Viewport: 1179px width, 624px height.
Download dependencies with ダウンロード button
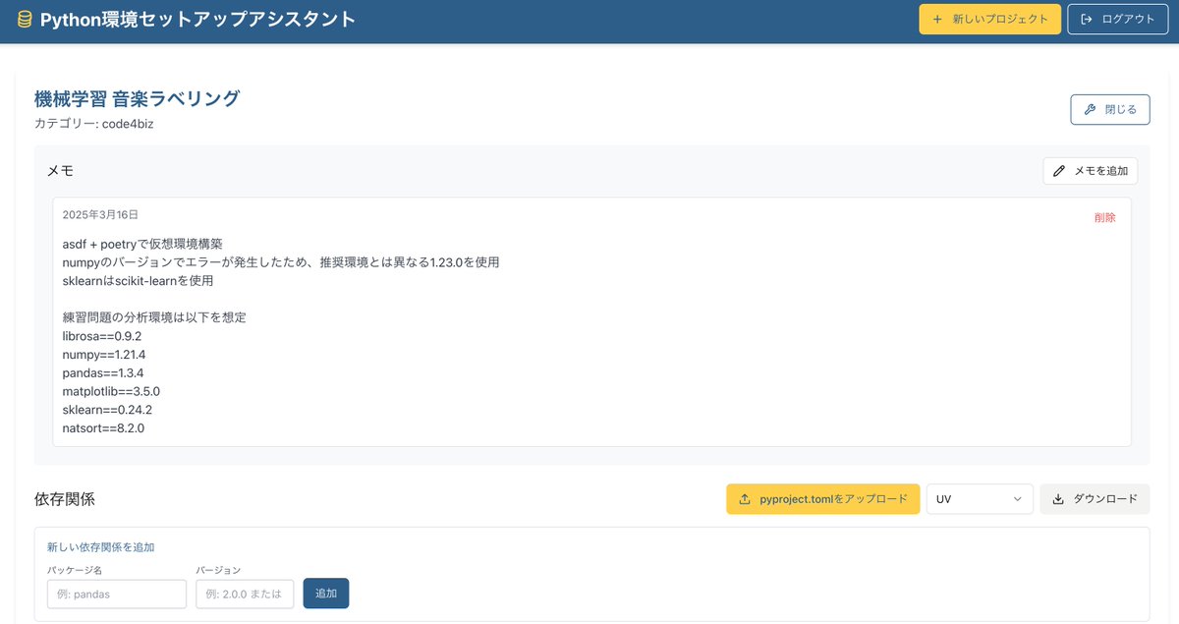coord(1094,499)
